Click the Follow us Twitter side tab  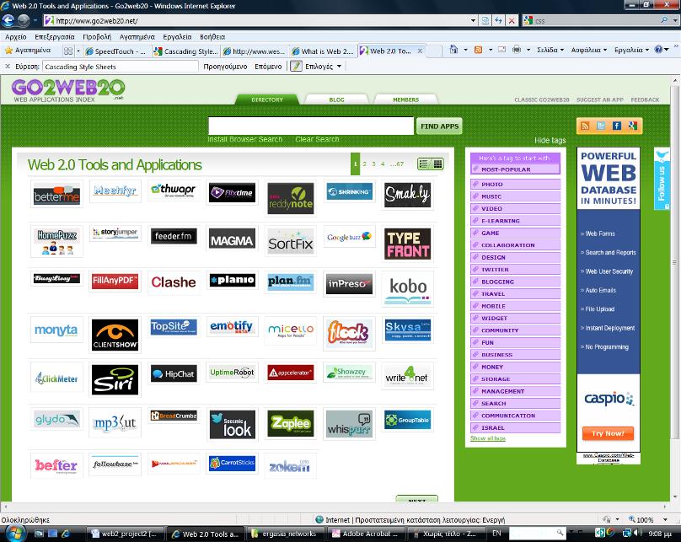[x=662, y=179]
